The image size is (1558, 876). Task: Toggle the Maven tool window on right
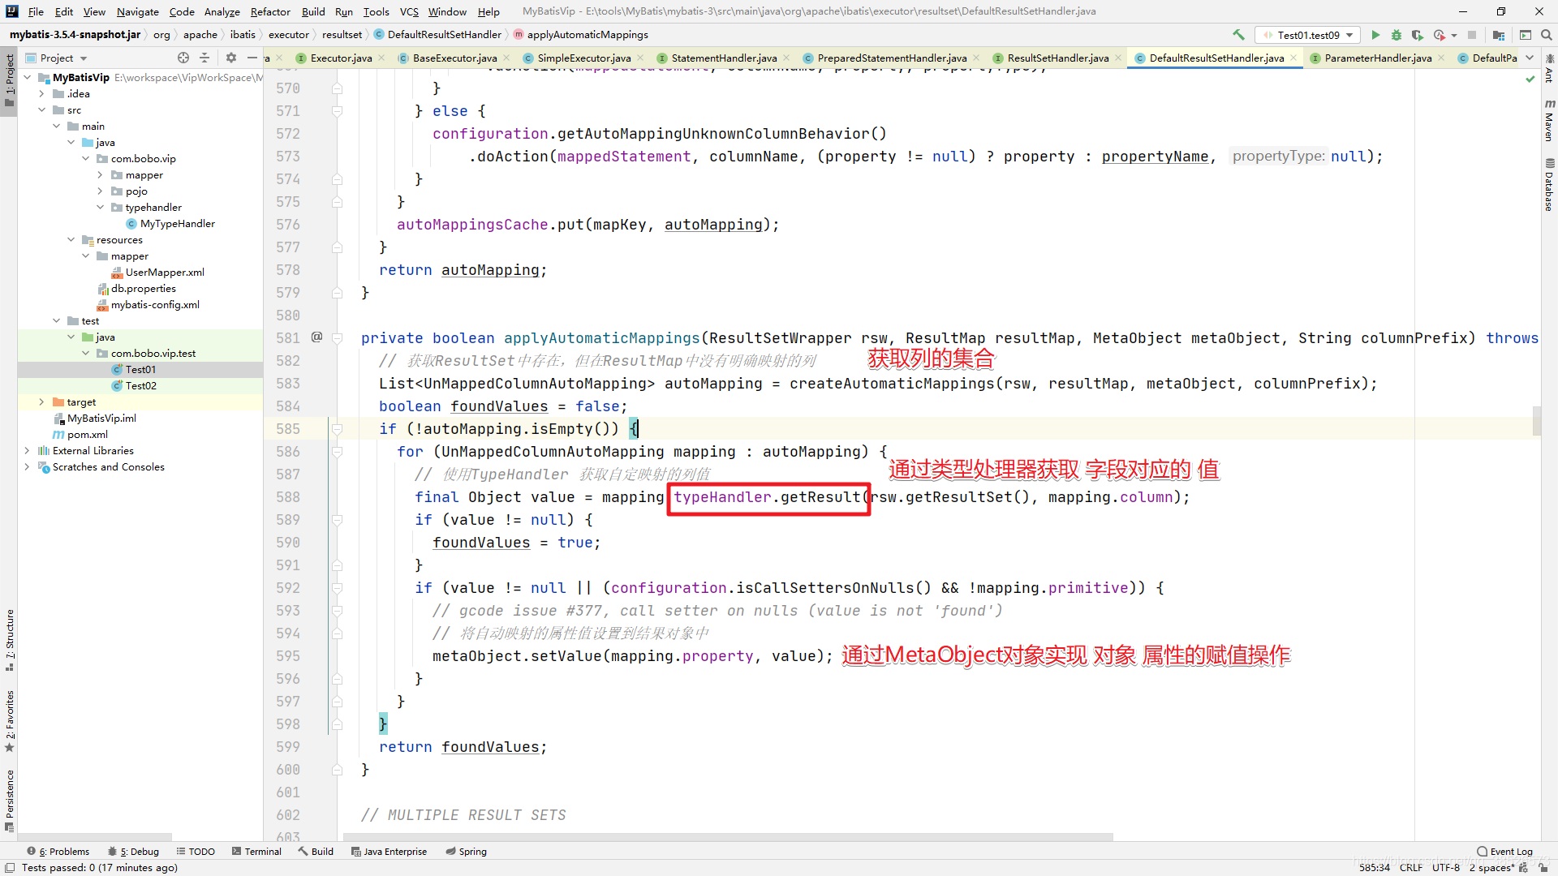point(1549,122)
